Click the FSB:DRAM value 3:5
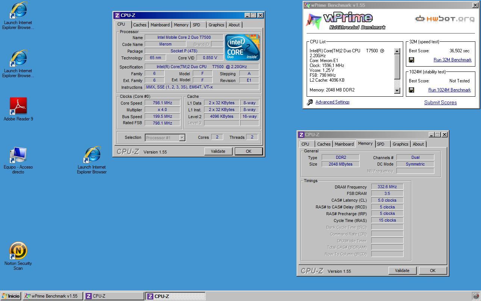Image resolution: width=481 pixels, height=301 pixels. [387, 193]
